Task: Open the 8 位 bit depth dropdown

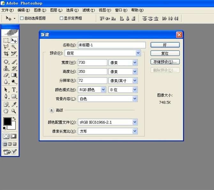Action: point(135,90)
